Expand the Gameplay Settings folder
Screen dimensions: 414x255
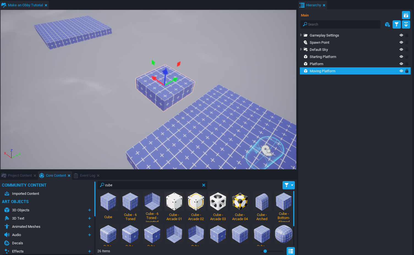tap(301, 35)
